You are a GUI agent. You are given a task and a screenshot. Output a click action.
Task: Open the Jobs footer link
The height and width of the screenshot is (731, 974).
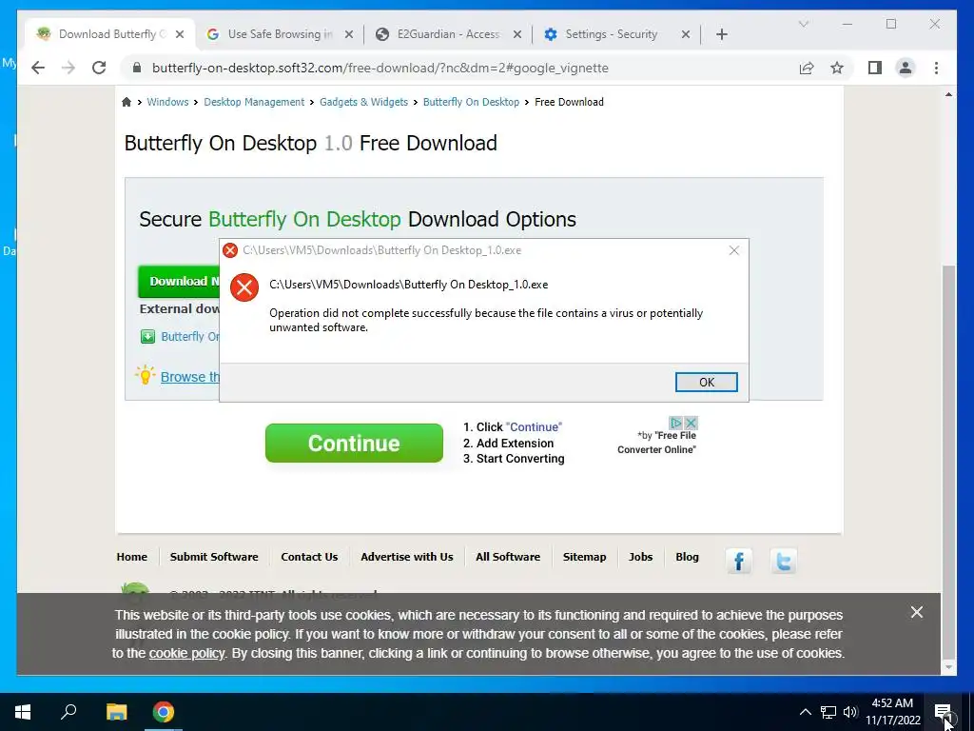coord(640,557)
